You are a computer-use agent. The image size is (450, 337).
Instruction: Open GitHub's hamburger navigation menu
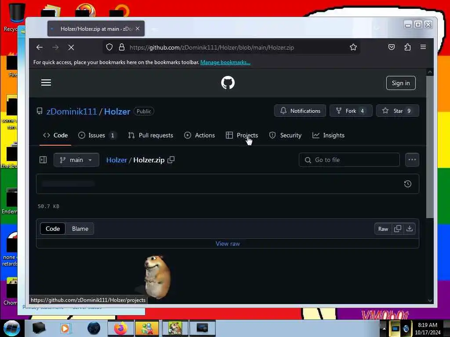point(46,83)
